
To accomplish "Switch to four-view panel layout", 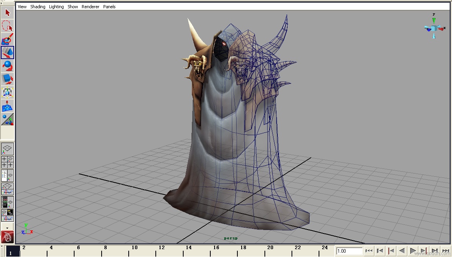I will (7, 162).
